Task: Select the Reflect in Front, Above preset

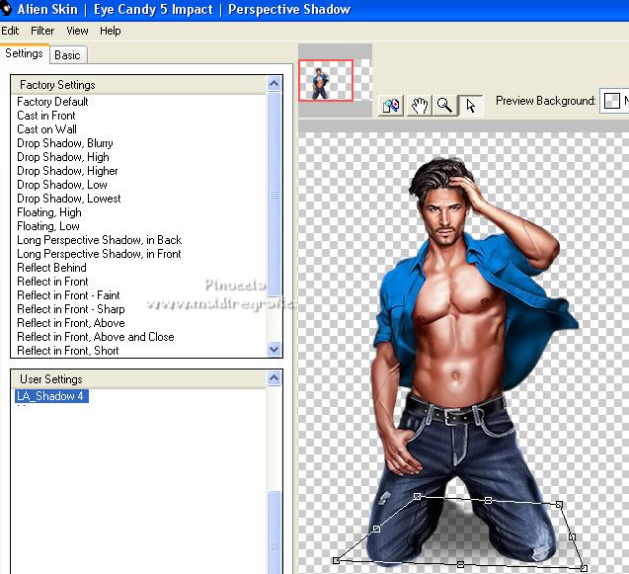Action: pyautogui.click(x=71, y=323)
